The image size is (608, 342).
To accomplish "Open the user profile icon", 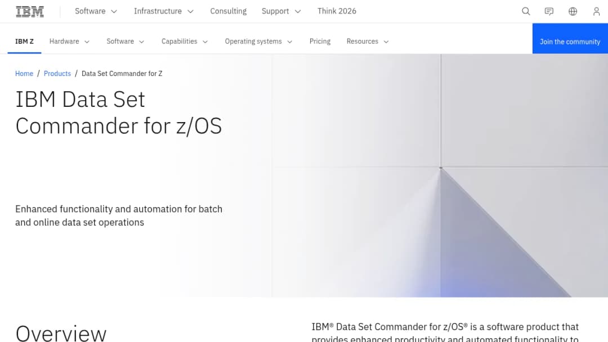I will tap(596, 11).
